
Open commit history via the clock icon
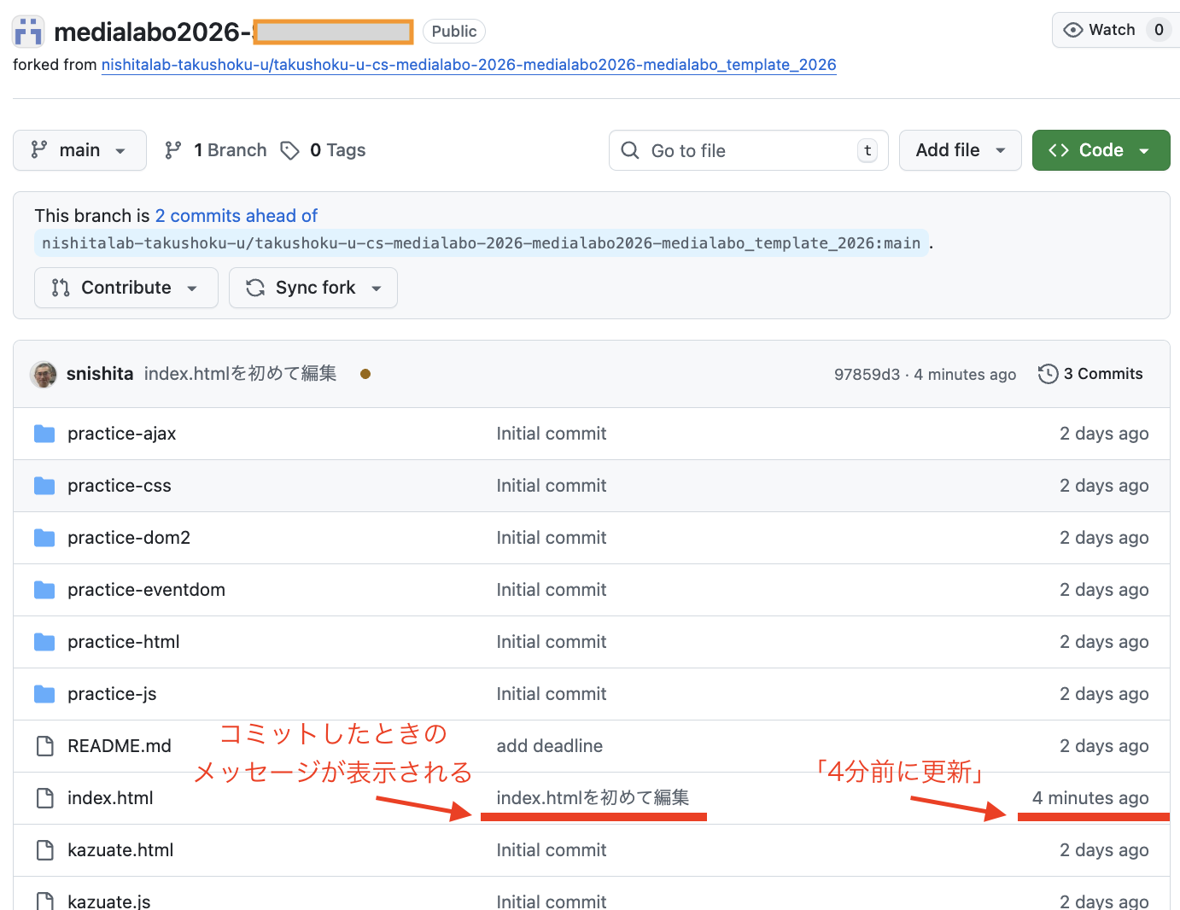pyautogui.click(x=1048, y=374)
